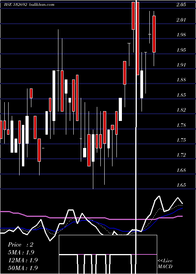Click the 2.05 price axis label

pos(181,5)
